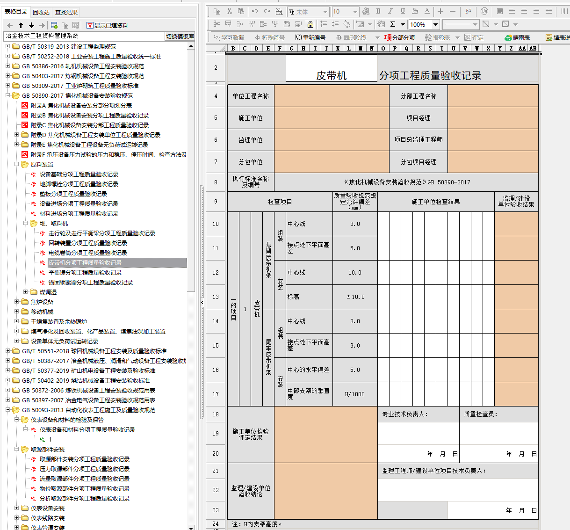570x530 pixels.
Task: Collapse the GB 50390-2017 焦化机械设备安装验收规范 node
Action: tap(7, 95)
